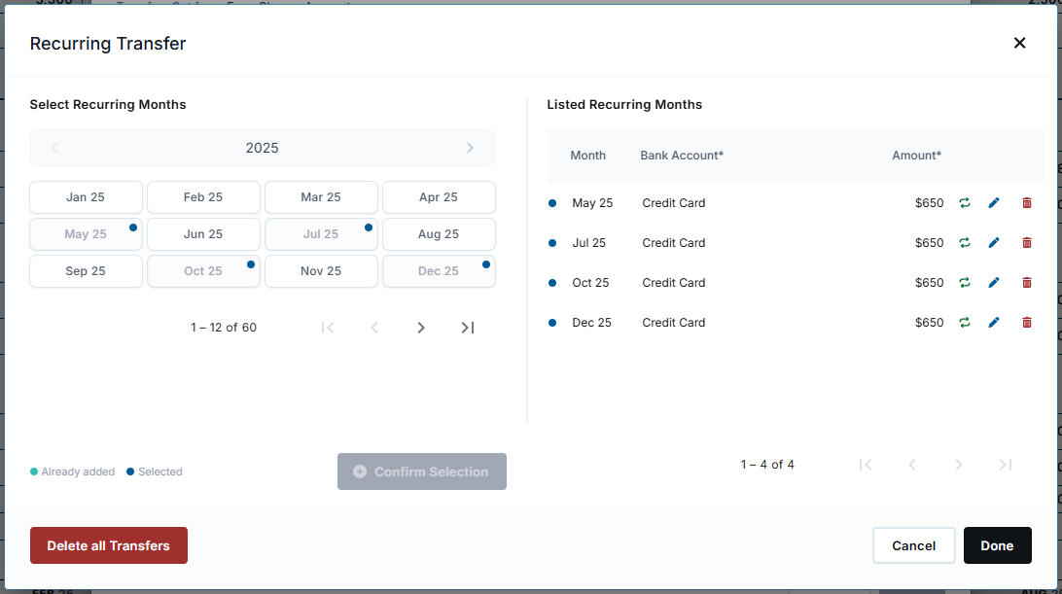Select the Apr 25 month

click(439, 197)
